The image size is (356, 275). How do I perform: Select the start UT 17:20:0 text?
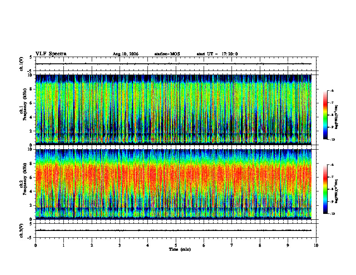pos(217,54)
